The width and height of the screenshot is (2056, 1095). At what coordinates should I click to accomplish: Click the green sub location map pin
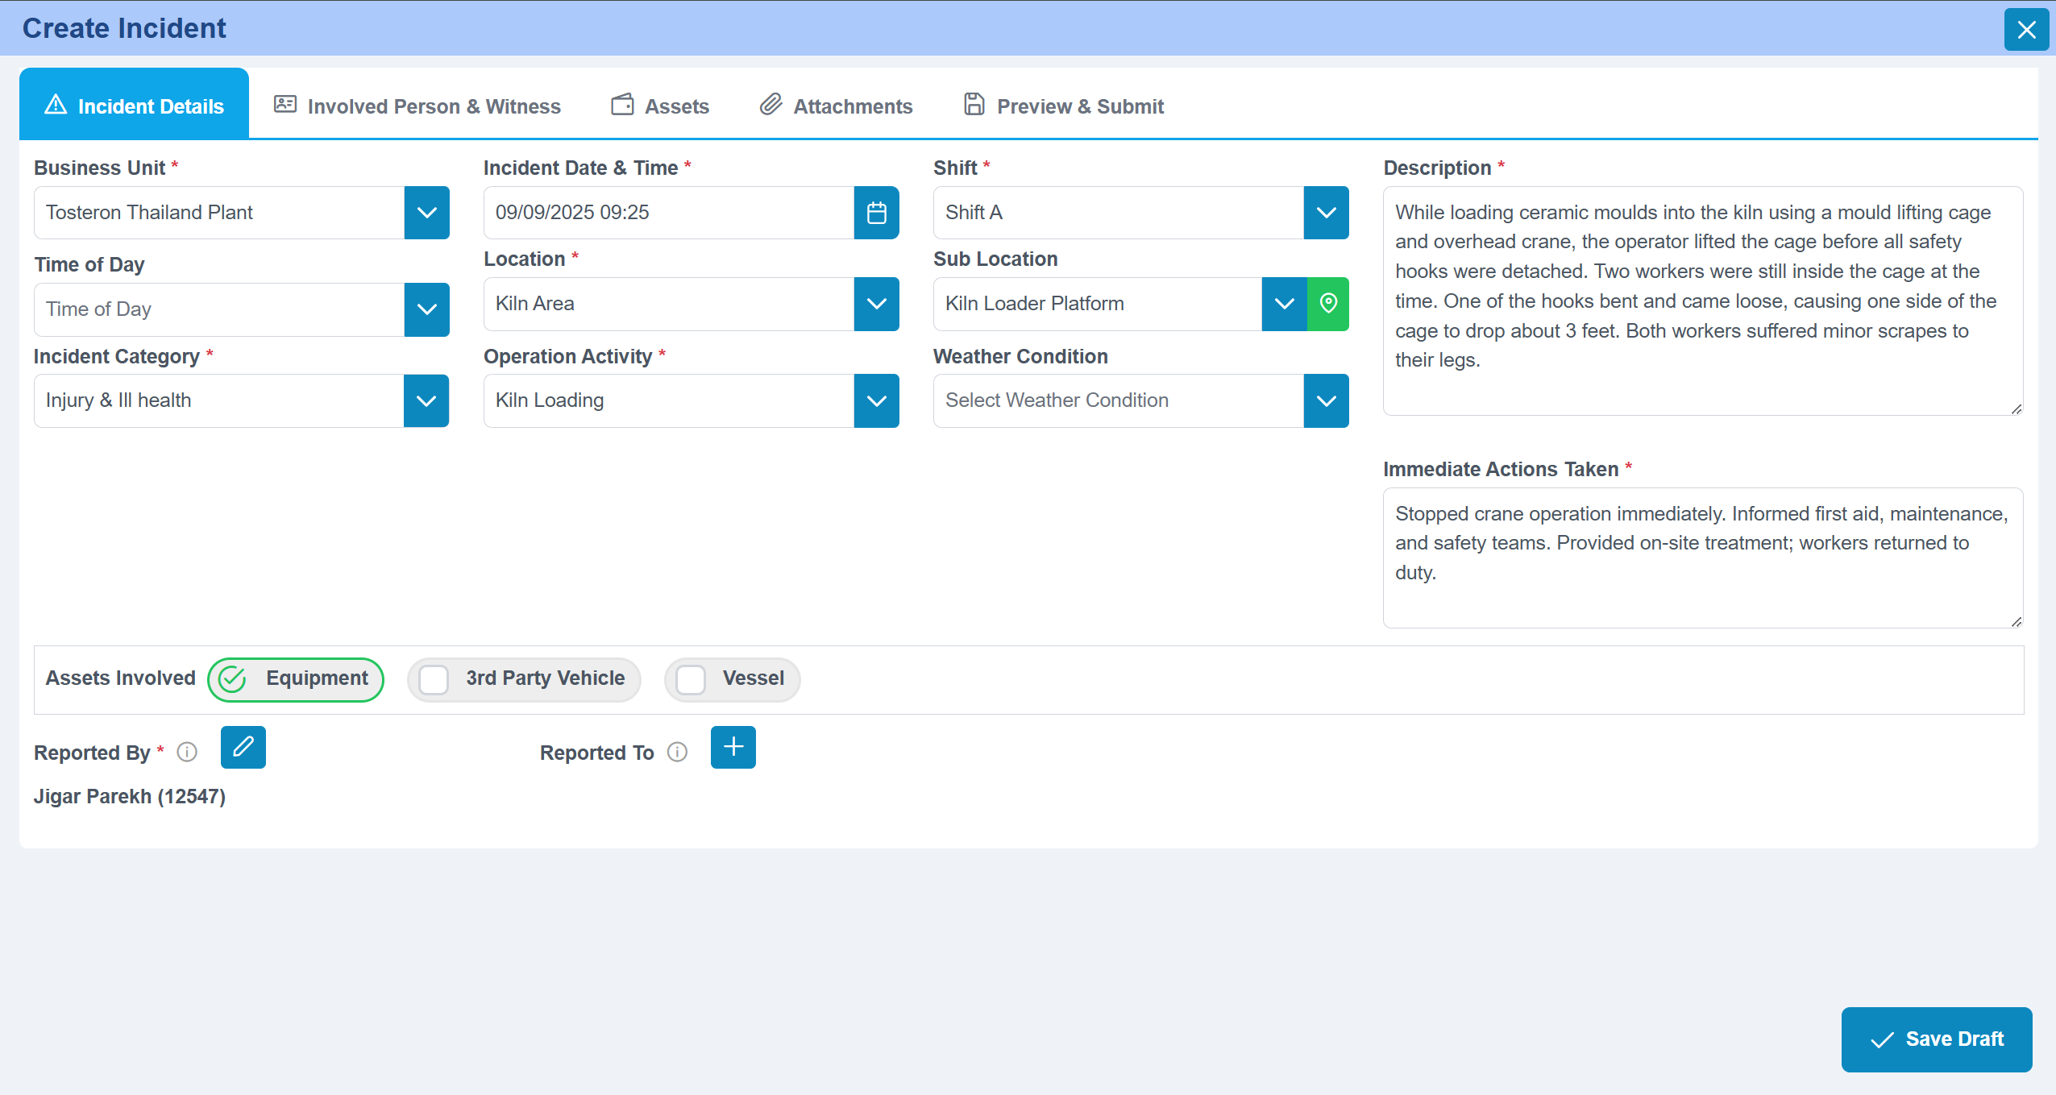pos(1327,304)
